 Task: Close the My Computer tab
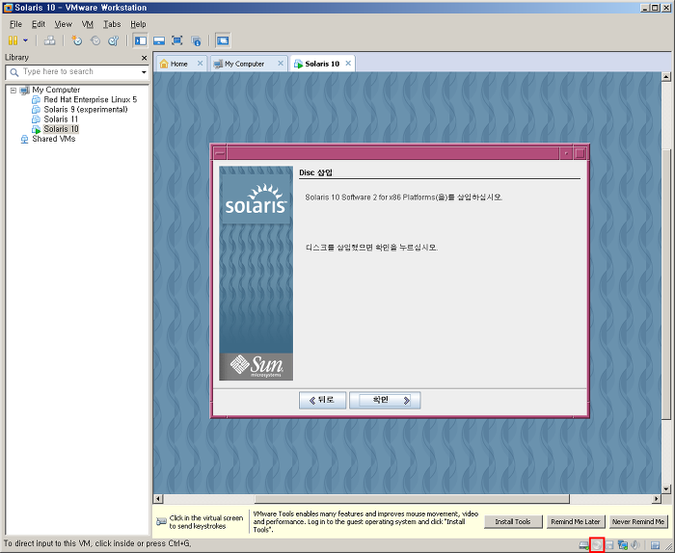(x=281, y=64)
